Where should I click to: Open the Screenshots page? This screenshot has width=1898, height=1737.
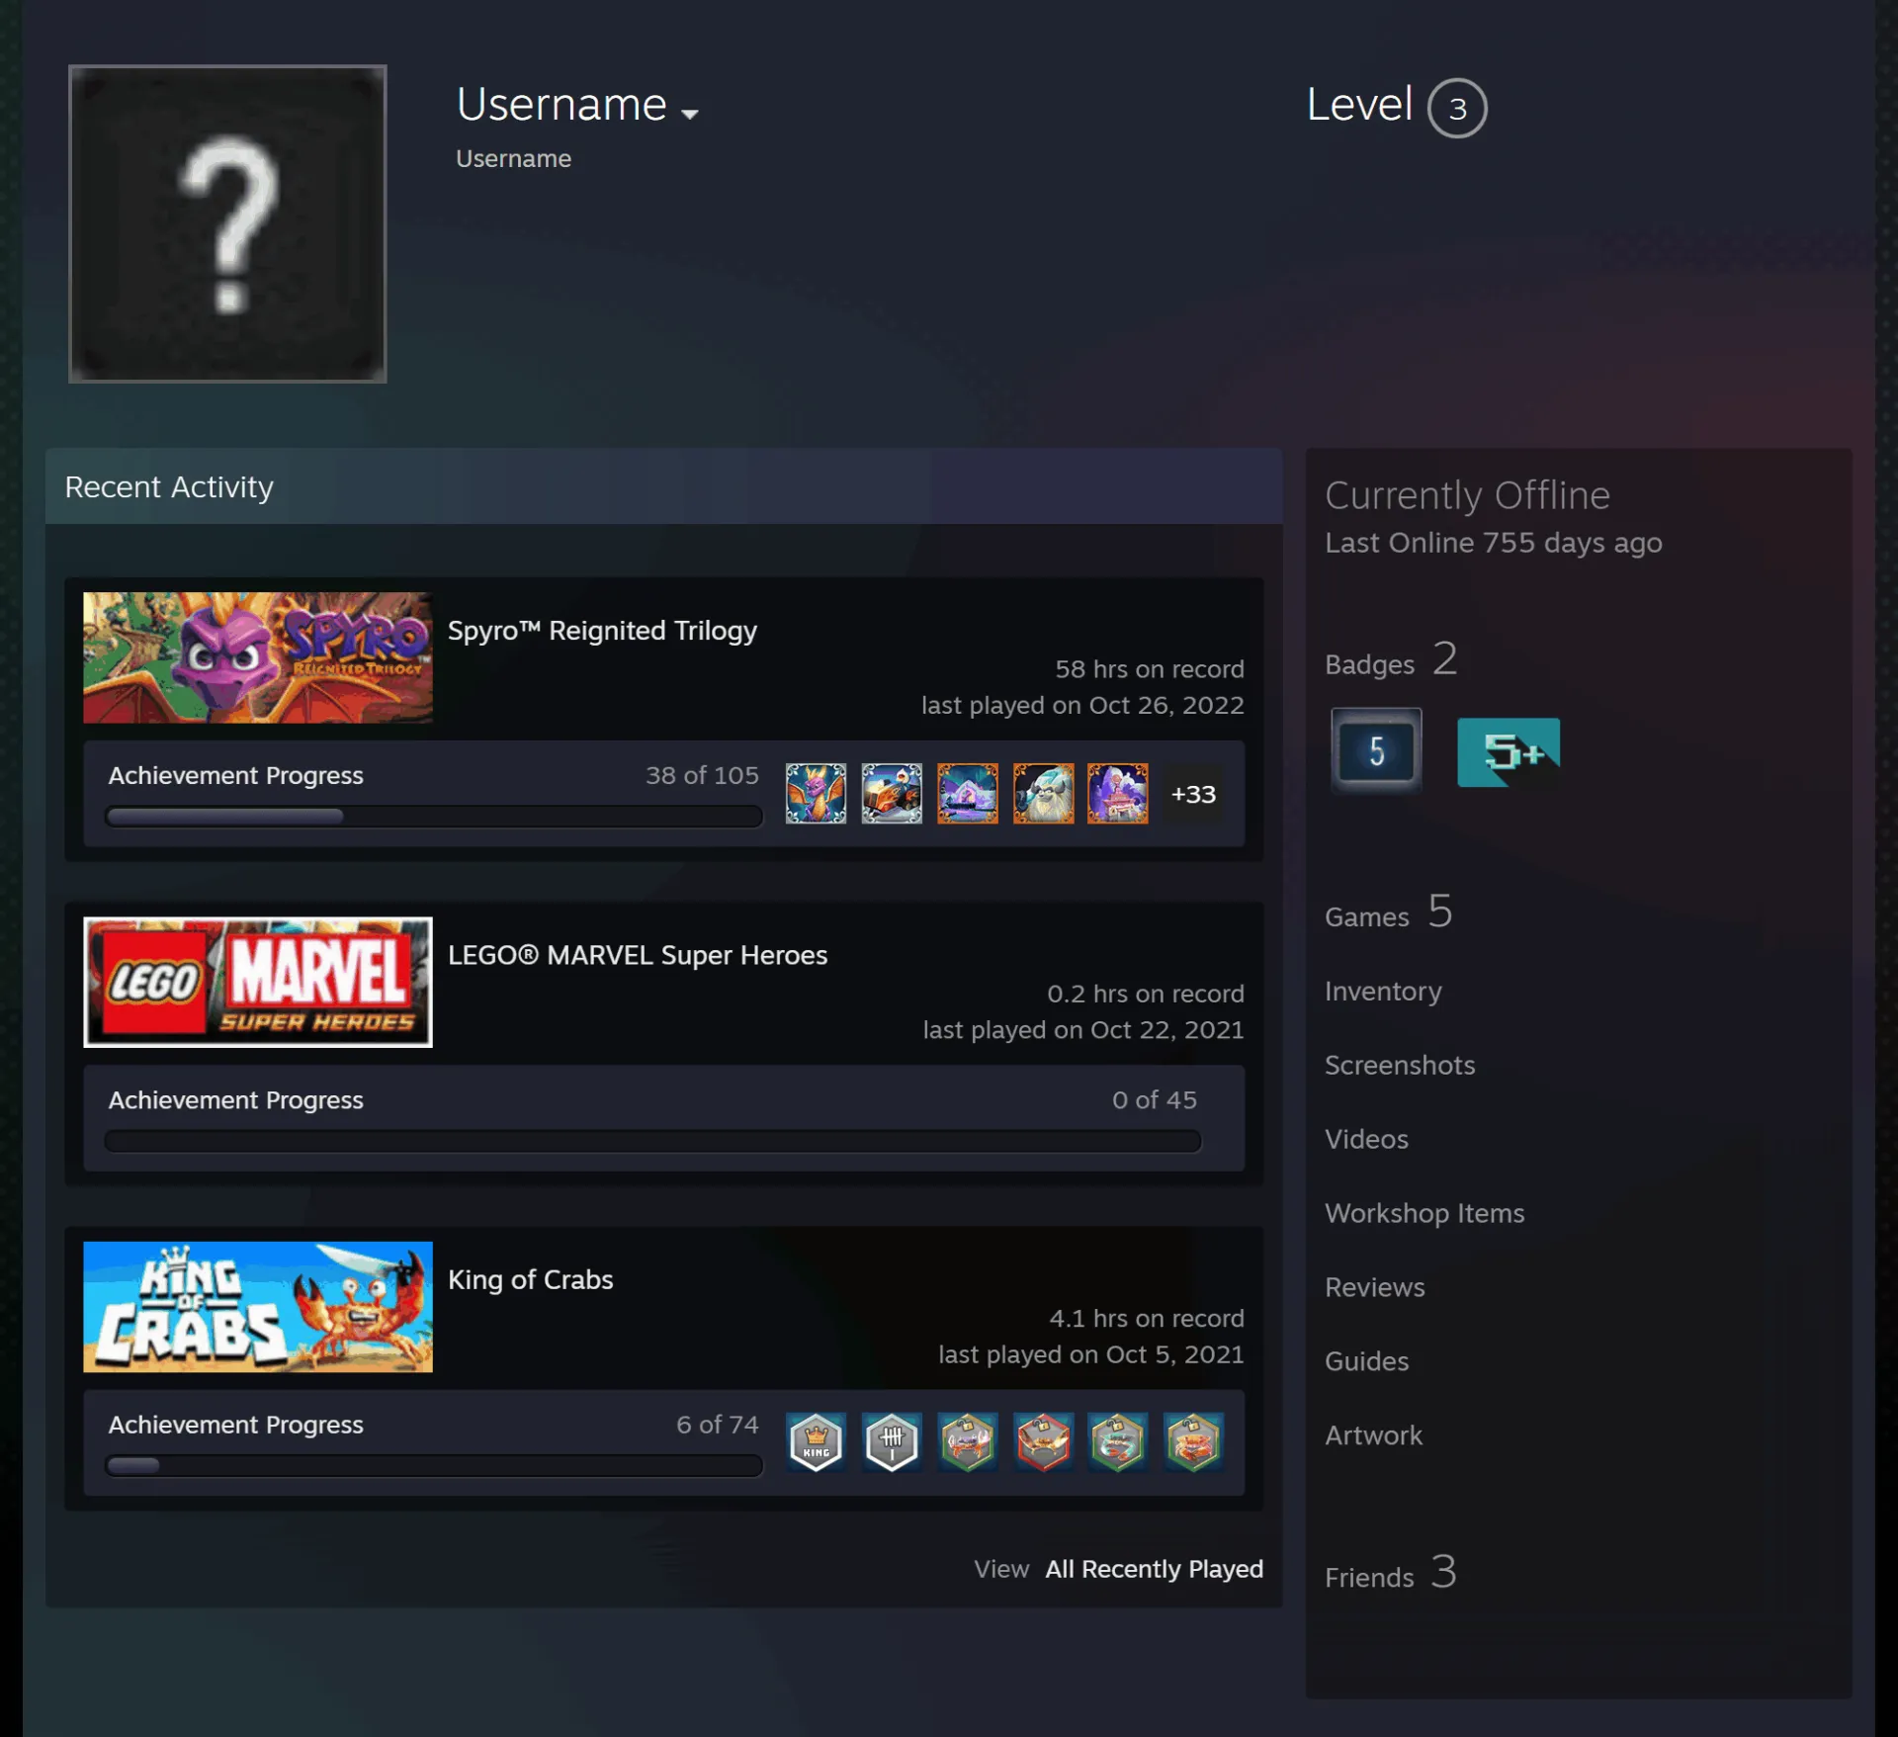point(1400,1065)
